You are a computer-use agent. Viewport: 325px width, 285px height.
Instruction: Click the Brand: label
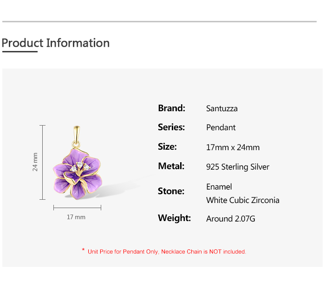coord(171,108)
